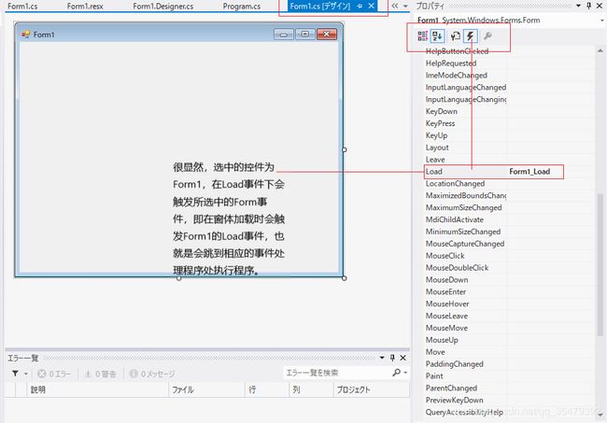The height and width of the screenshot is (423, 607).
Task: Toggle the 0 errors filter button
Action: click(x=54, y=374)
